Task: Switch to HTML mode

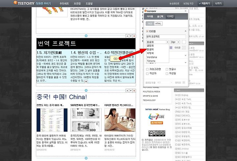Action: [158, 24]
